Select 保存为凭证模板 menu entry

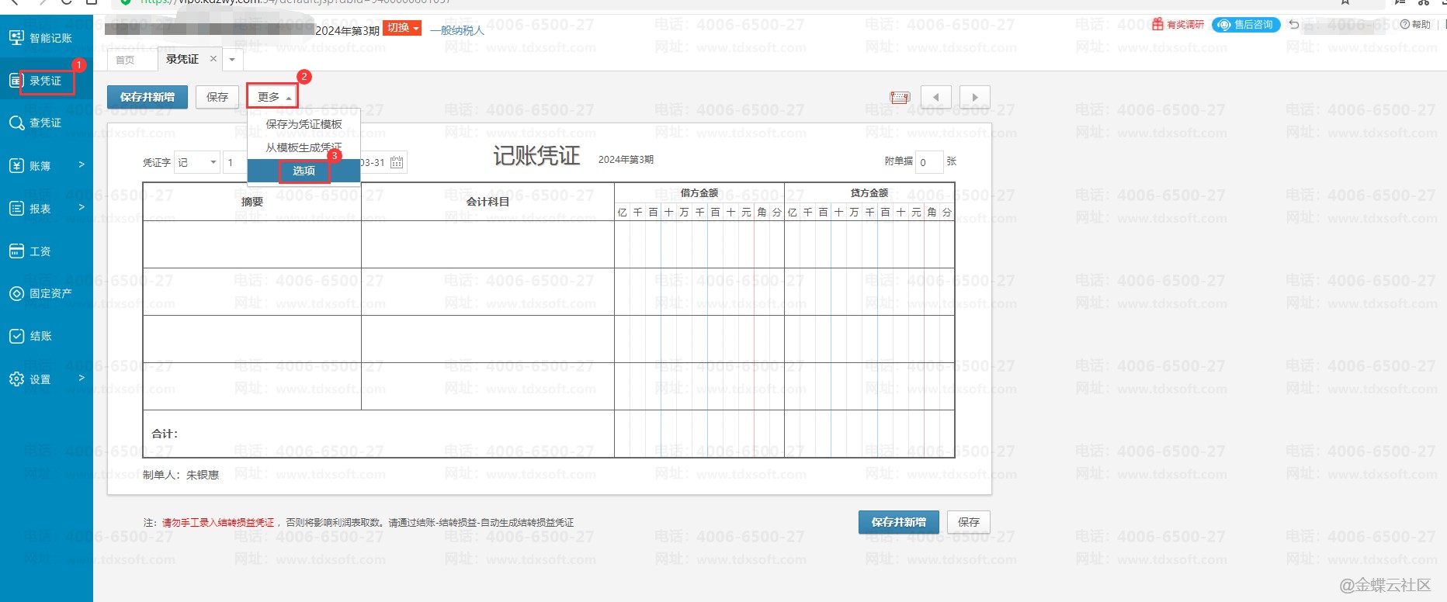304,124
